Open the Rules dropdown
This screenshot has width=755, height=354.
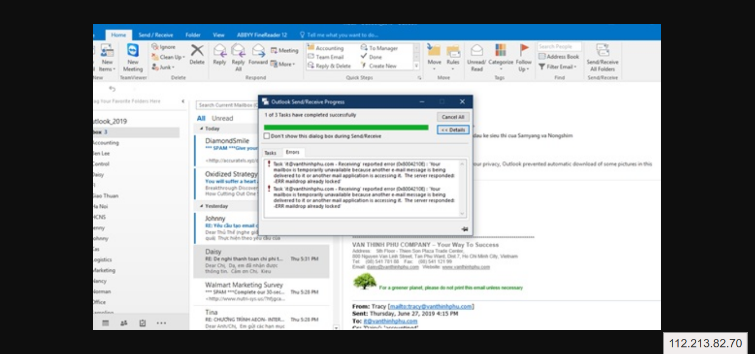(x=453, y=58)
